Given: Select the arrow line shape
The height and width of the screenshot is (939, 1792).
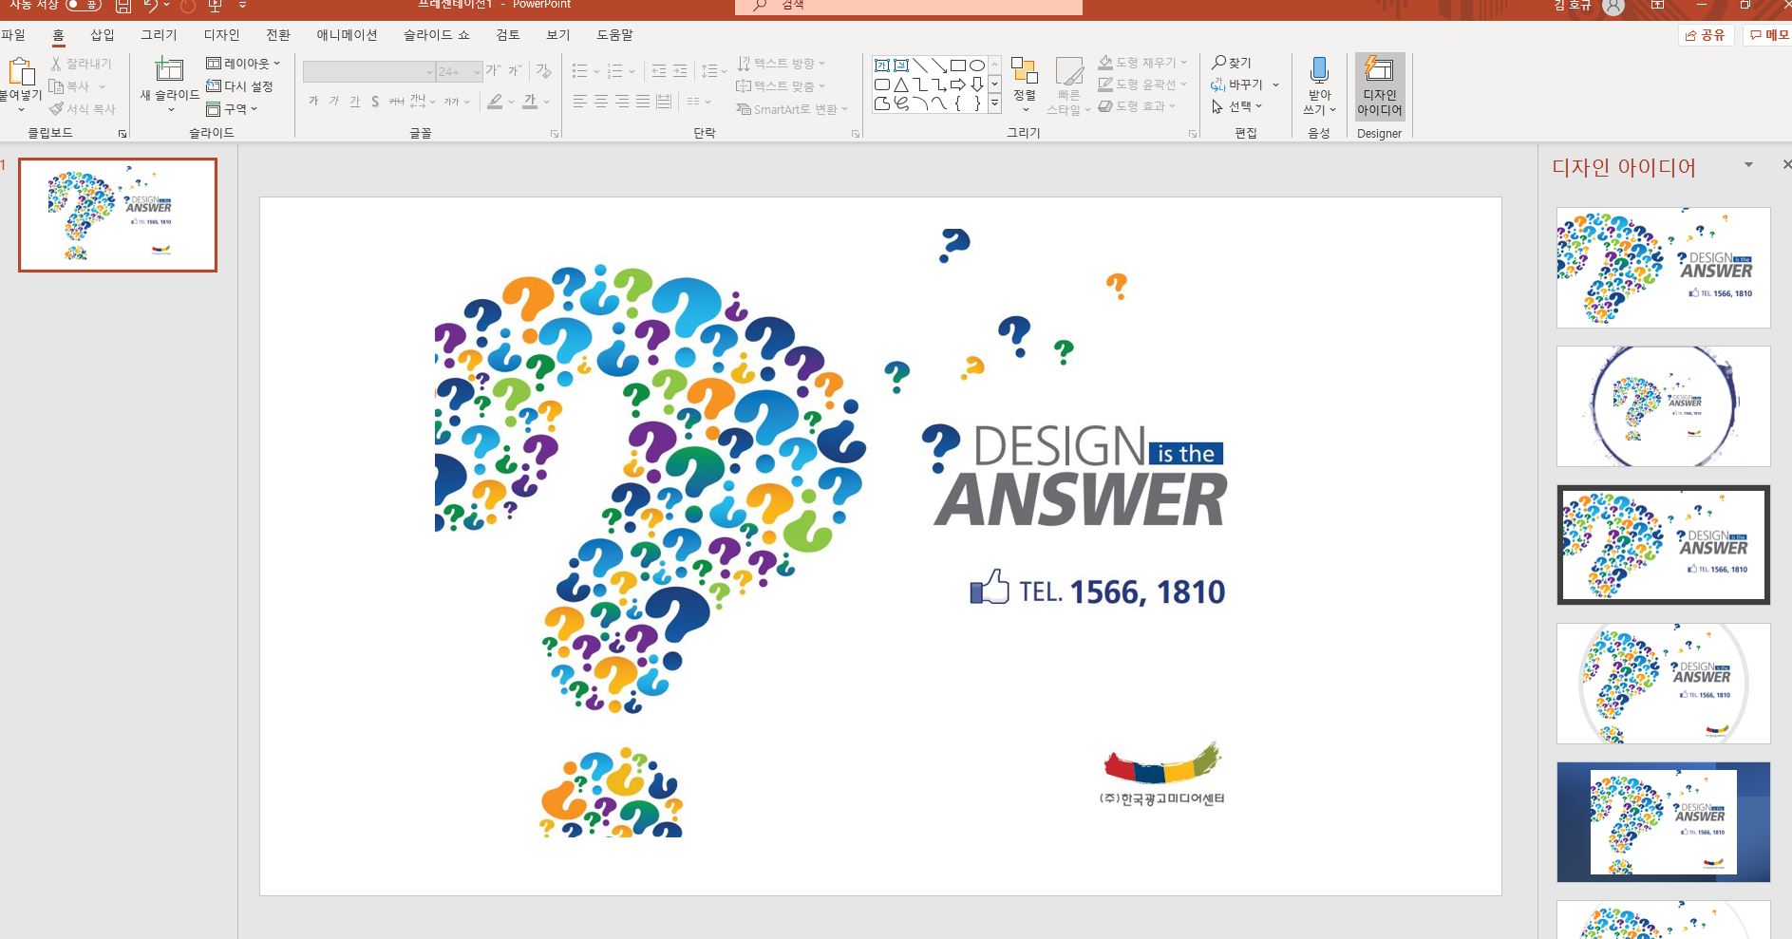Looking at the screenshot, I should coord(939,66).
